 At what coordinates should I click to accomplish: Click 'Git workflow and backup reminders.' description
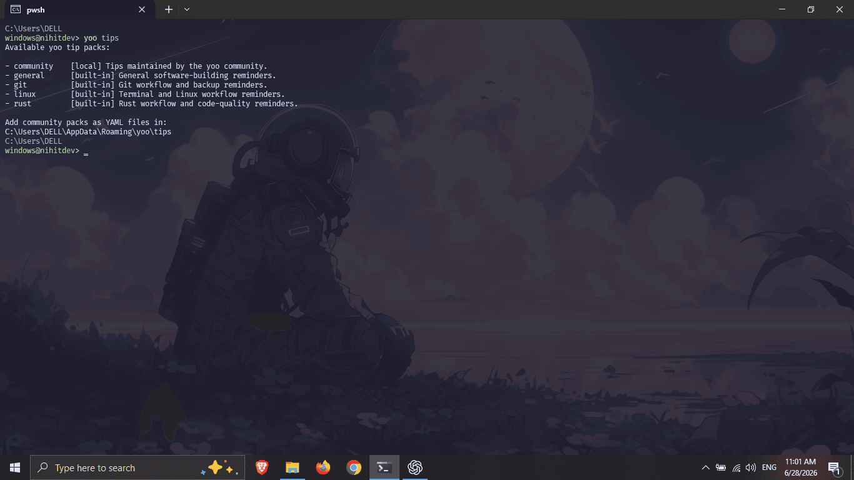(193, 85)
